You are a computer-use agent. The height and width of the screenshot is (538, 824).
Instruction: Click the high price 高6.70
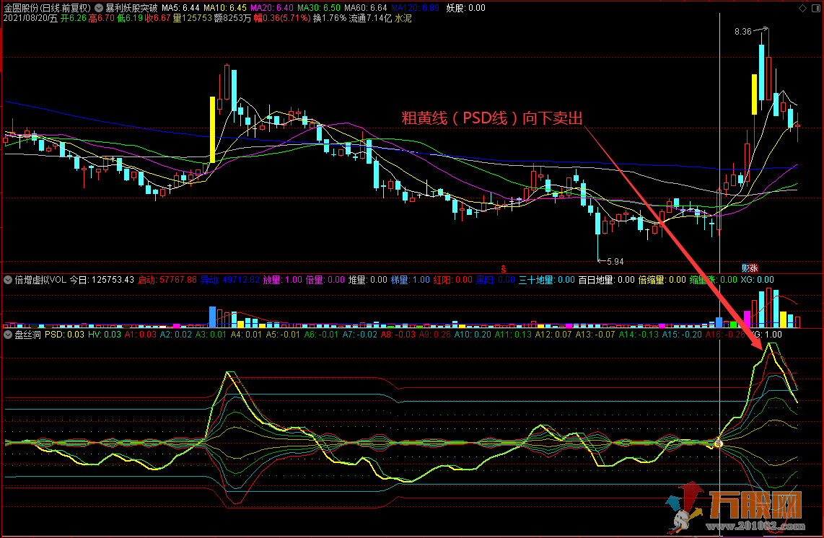[102, 18]
